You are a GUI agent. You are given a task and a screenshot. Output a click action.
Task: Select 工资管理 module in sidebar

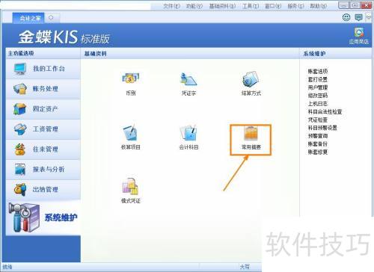pos(43,129)
